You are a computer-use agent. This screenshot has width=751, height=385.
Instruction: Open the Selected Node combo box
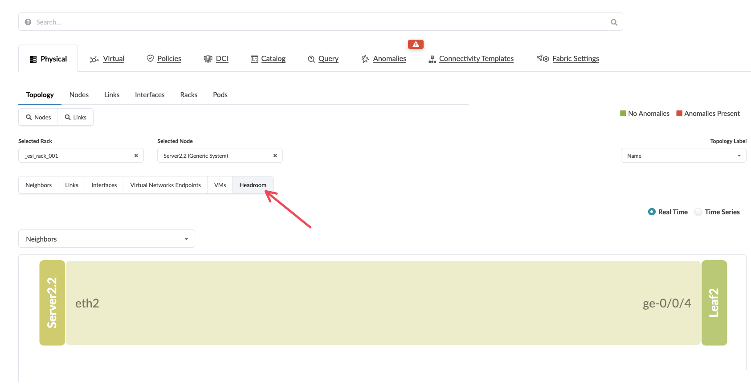click(x=214, y=156)
